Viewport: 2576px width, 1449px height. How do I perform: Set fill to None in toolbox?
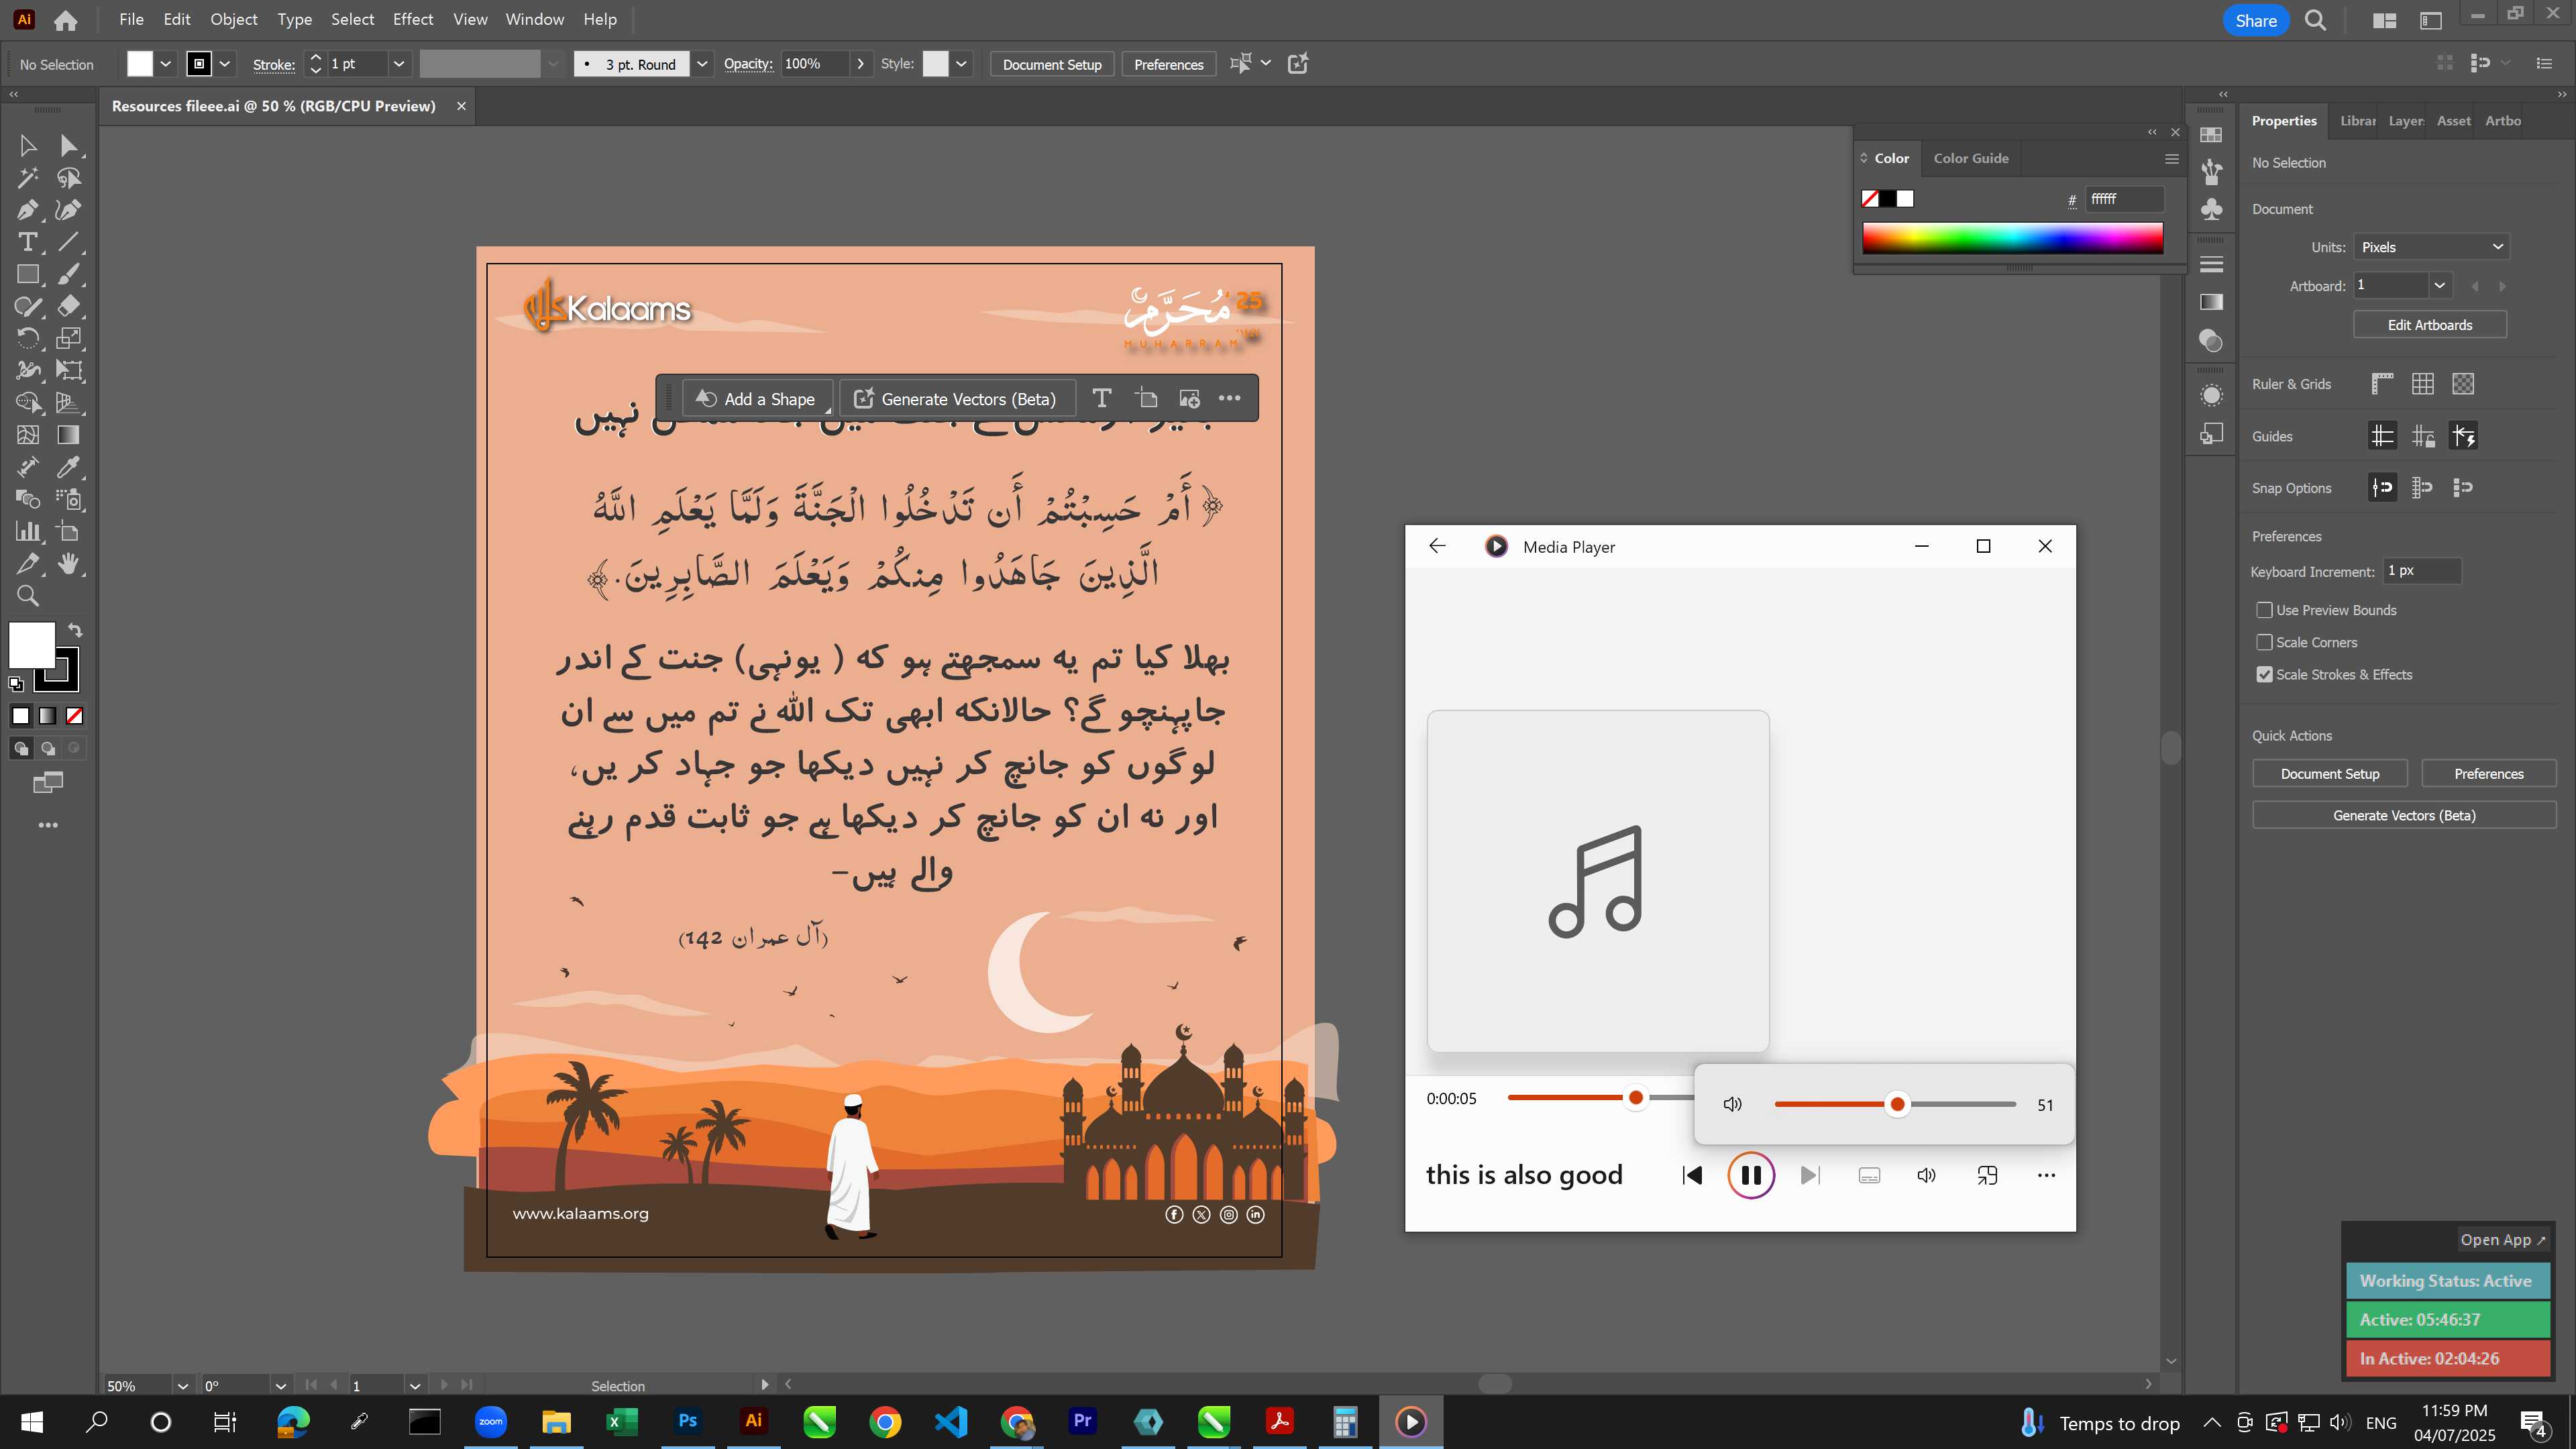coord(74,716)
